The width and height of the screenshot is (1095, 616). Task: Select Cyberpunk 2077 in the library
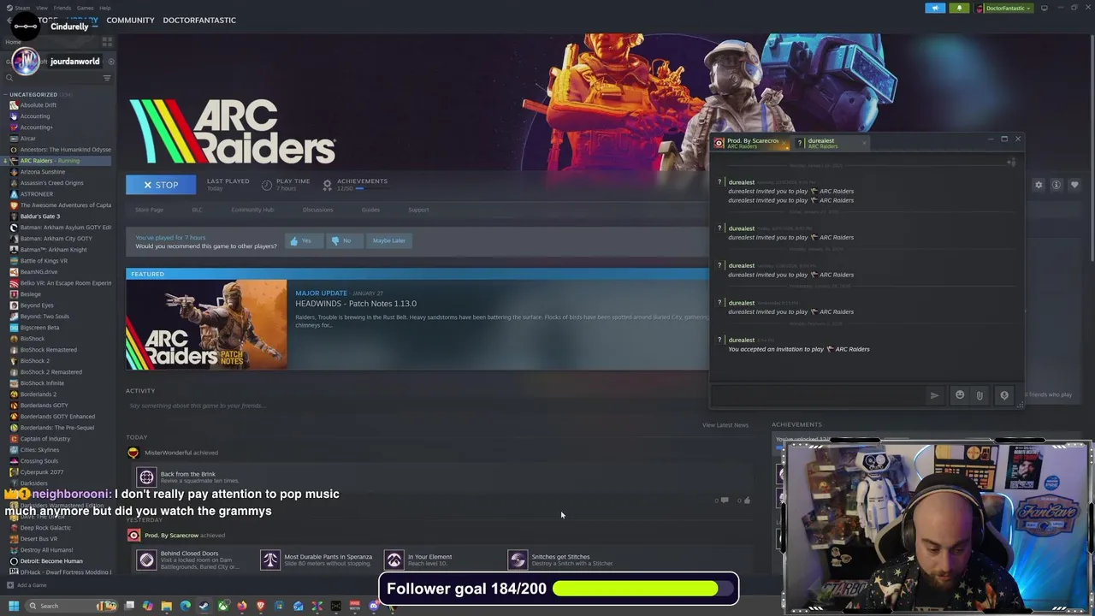41,472
